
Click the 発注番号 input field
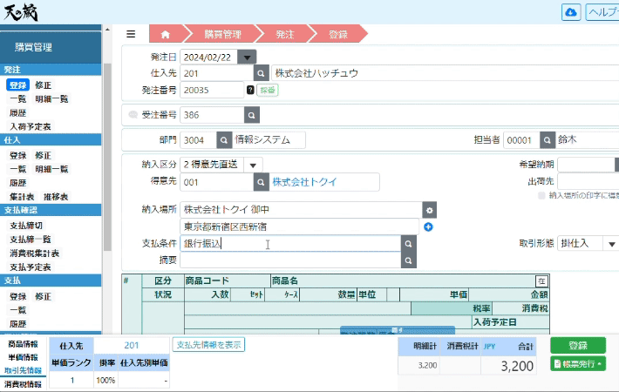[x=212, y=90]
